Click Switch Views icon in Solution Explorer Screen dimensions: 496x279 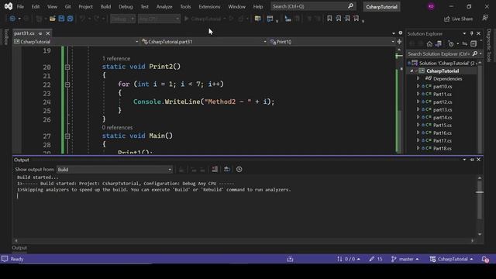coord(439,43)
